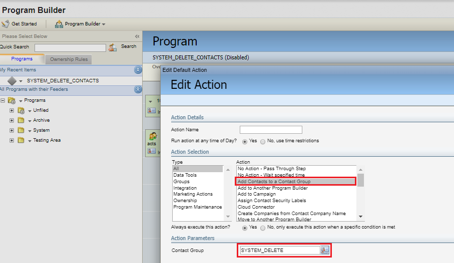This screenshot has width=454, height=263.
Task: Switch to the Ownership Rules tab
Action: click(69, 59)
